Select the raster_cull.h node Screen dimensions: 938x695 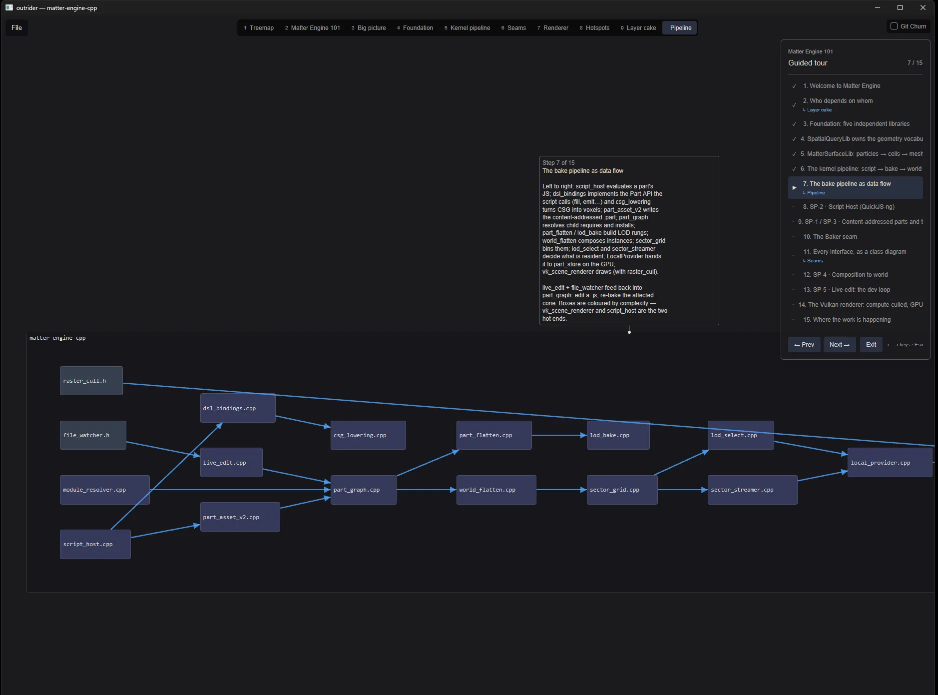[x=91, y=381]
